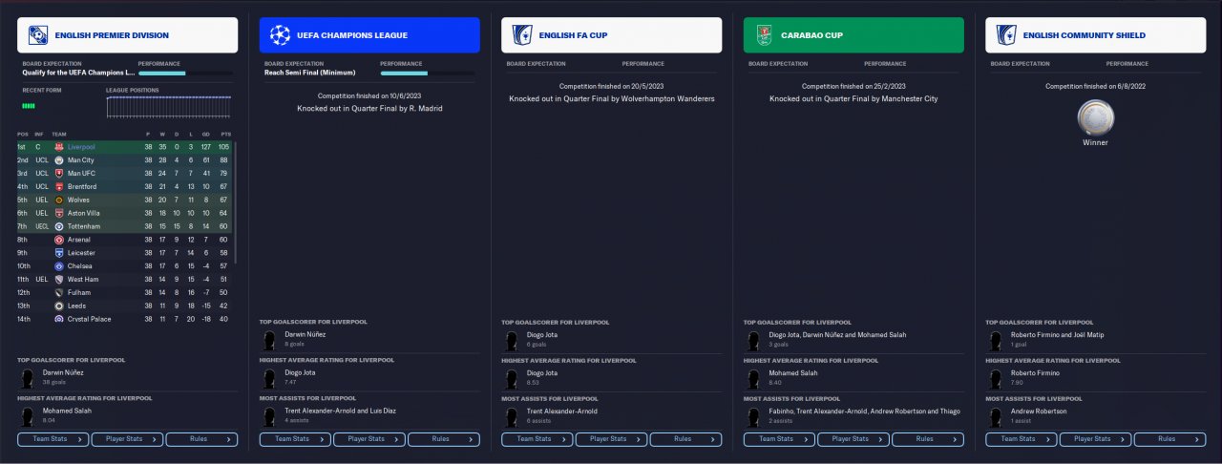1222x464 pixels.
Task: Open Team Stats for Carabao Cup
Action: (779, 439)
